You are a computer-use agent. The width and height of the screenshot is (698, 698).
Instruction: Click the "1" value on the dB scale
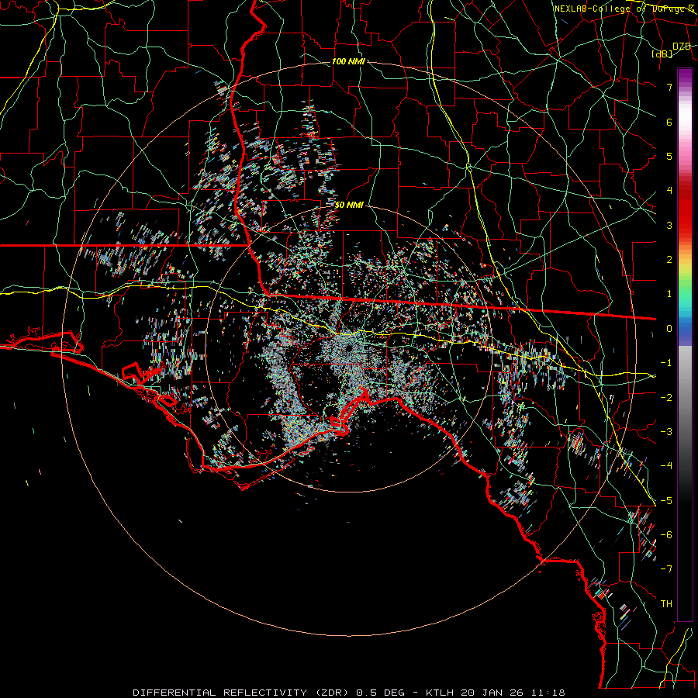point(669,294)
